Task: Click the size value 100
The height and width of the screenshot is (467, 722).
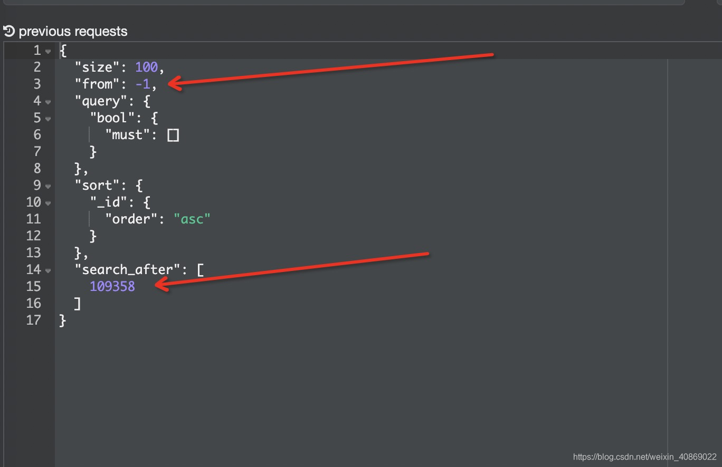Action: (x=146, y=67)
